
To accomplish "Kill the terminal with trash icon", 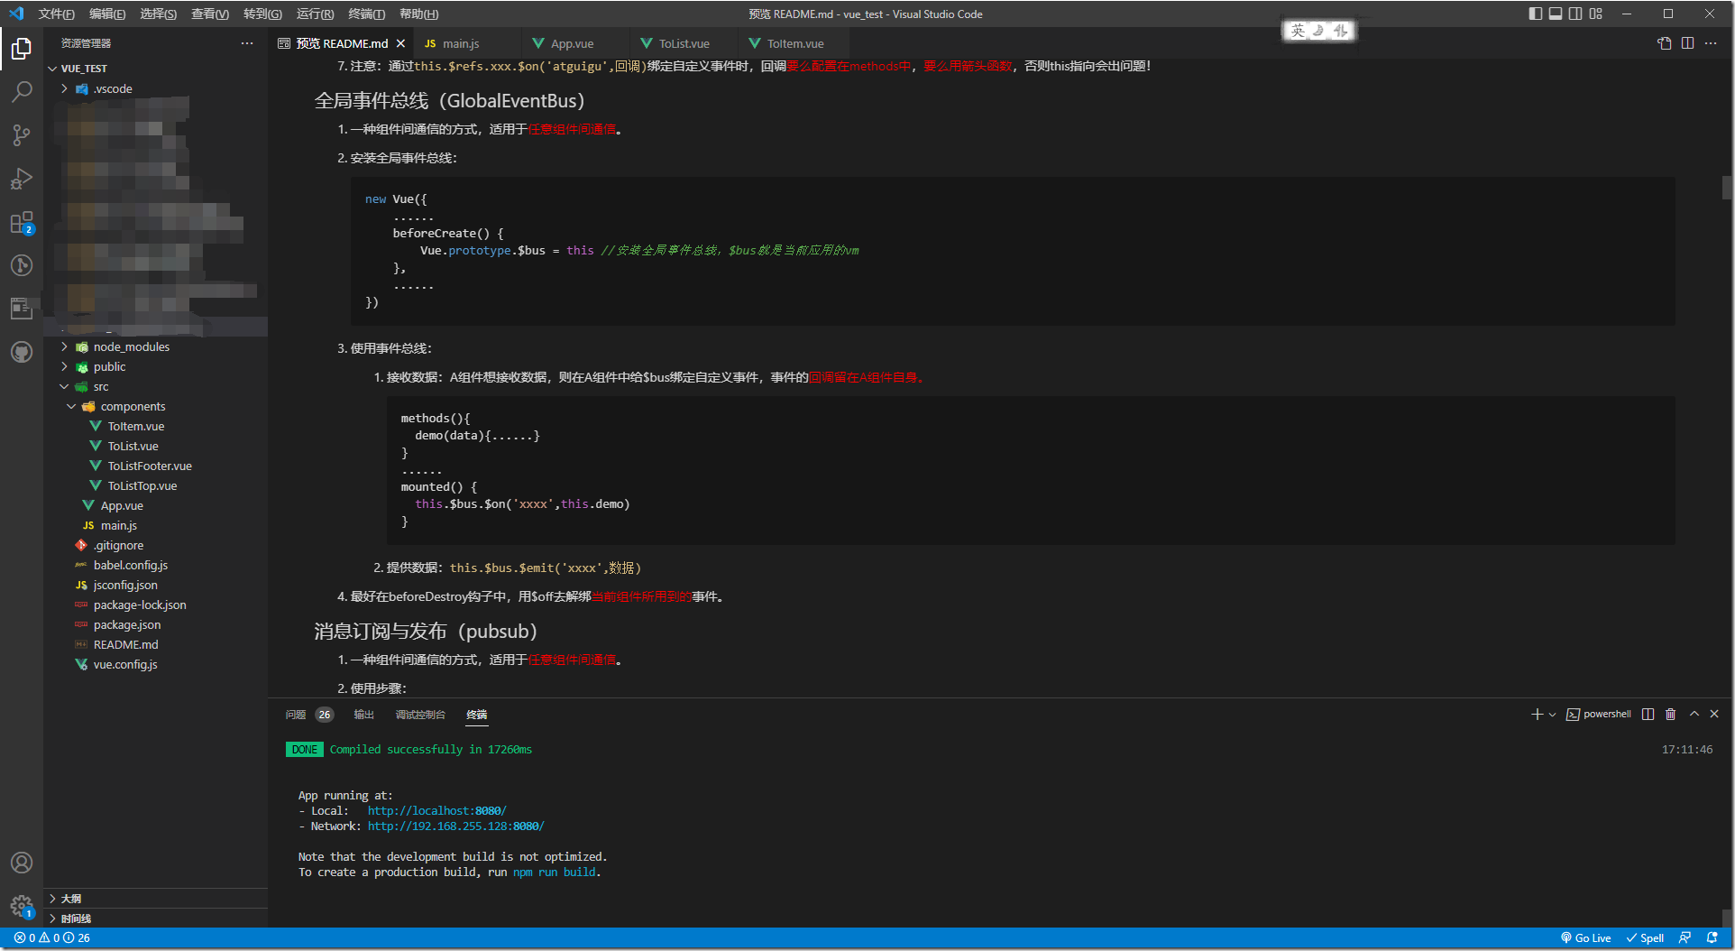I will [x=1670, y=714].
